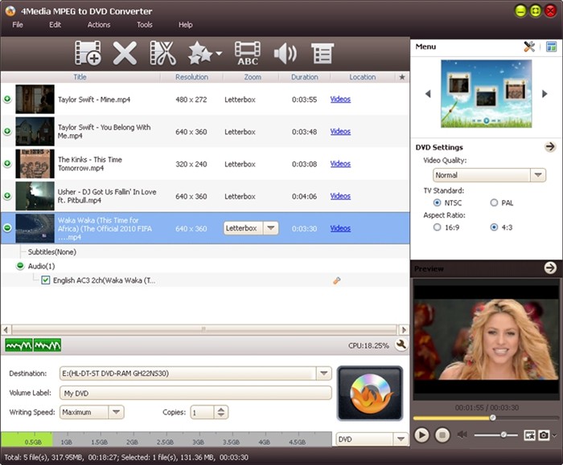
Task: Play the preview video
Action: point(421,435)
